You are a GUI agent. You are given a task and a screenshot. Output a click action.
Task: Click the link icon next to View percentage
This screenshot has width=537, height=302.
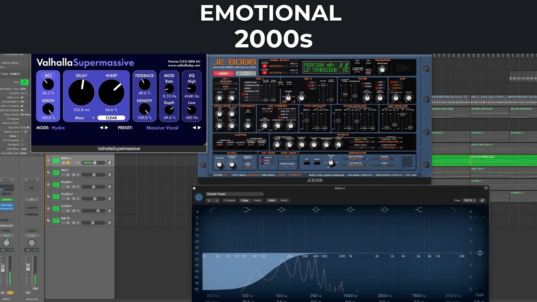(x=482, y=200)
